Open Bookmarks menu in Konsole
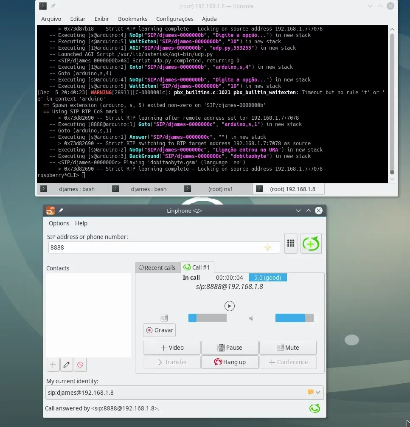The width and height of the screenshot is (410, 427). 132,19
